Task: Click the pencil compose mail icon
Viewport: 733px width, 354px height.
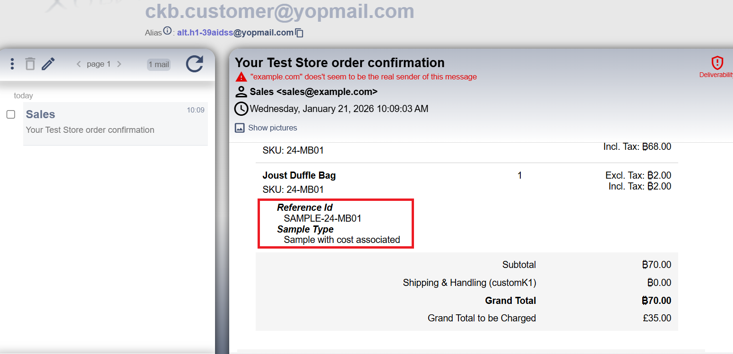Action: [x=48, y=64]
